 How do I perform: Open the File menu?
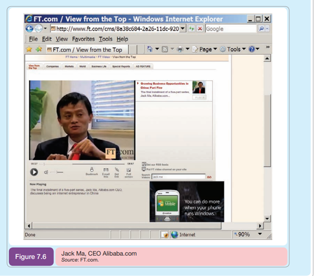tap(33, 39)
